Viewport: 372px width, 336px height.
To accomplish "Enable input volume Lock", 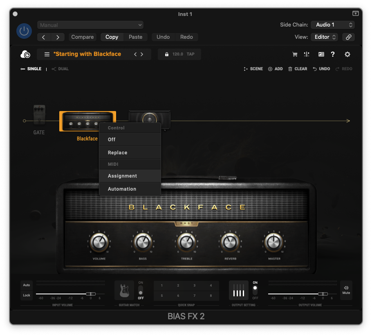I will pyautogui.click(x=27, y=295).
